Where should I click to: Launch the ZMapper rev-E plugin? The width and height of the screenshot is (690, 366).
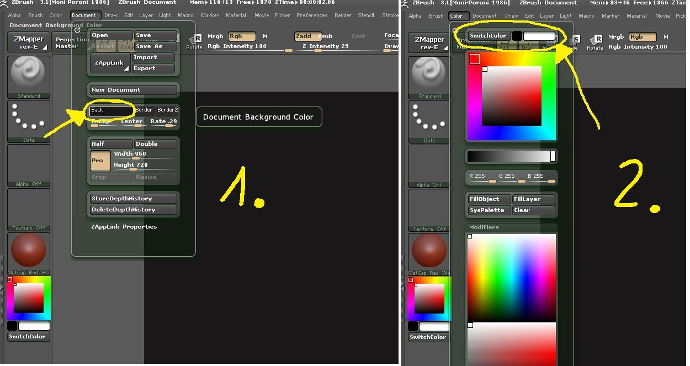(x=27, y=43)
